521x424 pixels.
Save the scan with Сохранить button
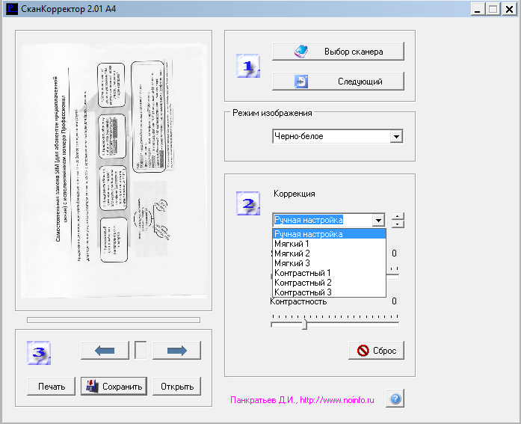[114, 387]
